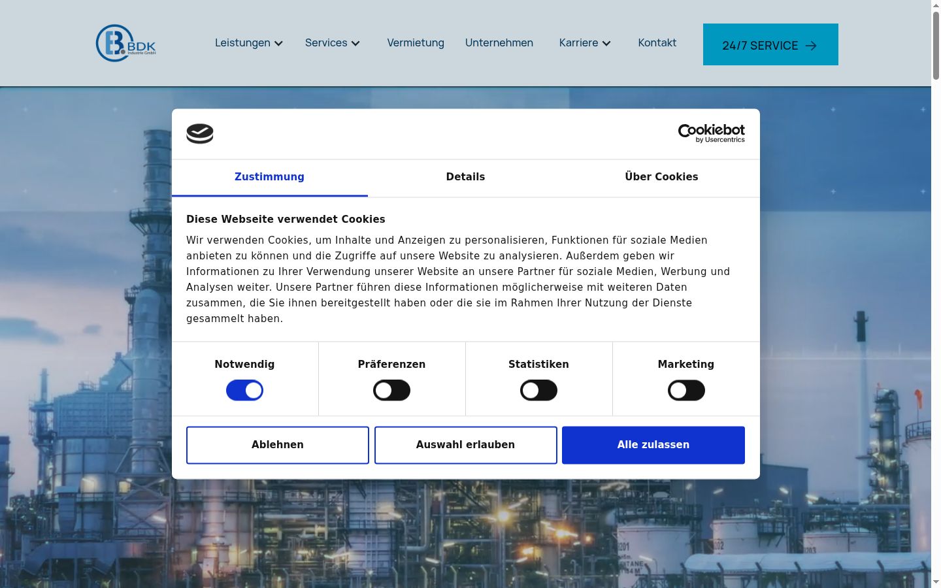The image size is (941, 588).
Task: Click the 'Karriere' menu label
Action: 578,43
